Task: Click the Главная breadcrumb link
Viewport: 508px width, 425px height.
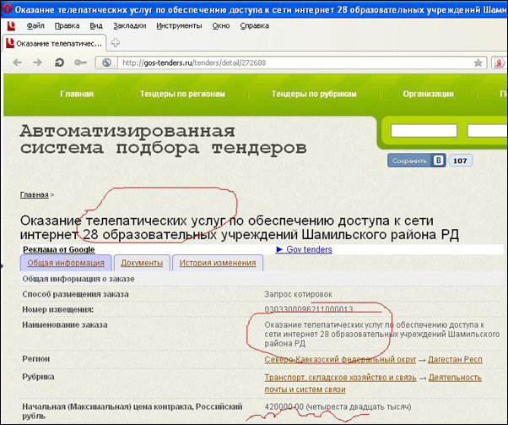Action: point(34,194)
